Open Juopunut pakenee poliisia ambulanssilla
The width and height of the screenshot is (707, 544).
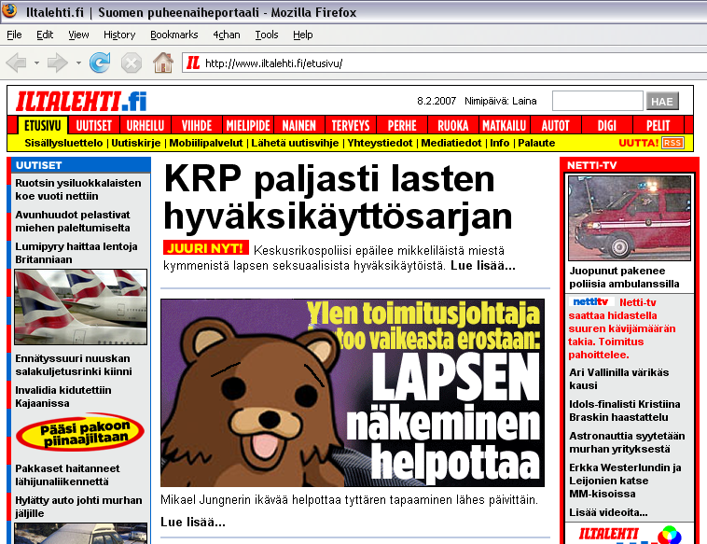click(624, 277)
